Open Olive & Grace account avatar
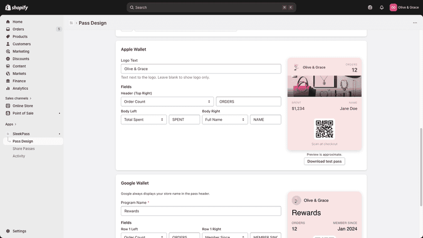Image resolution: width=423 pixels, height=238 pixels. click(x=393, y=8)
